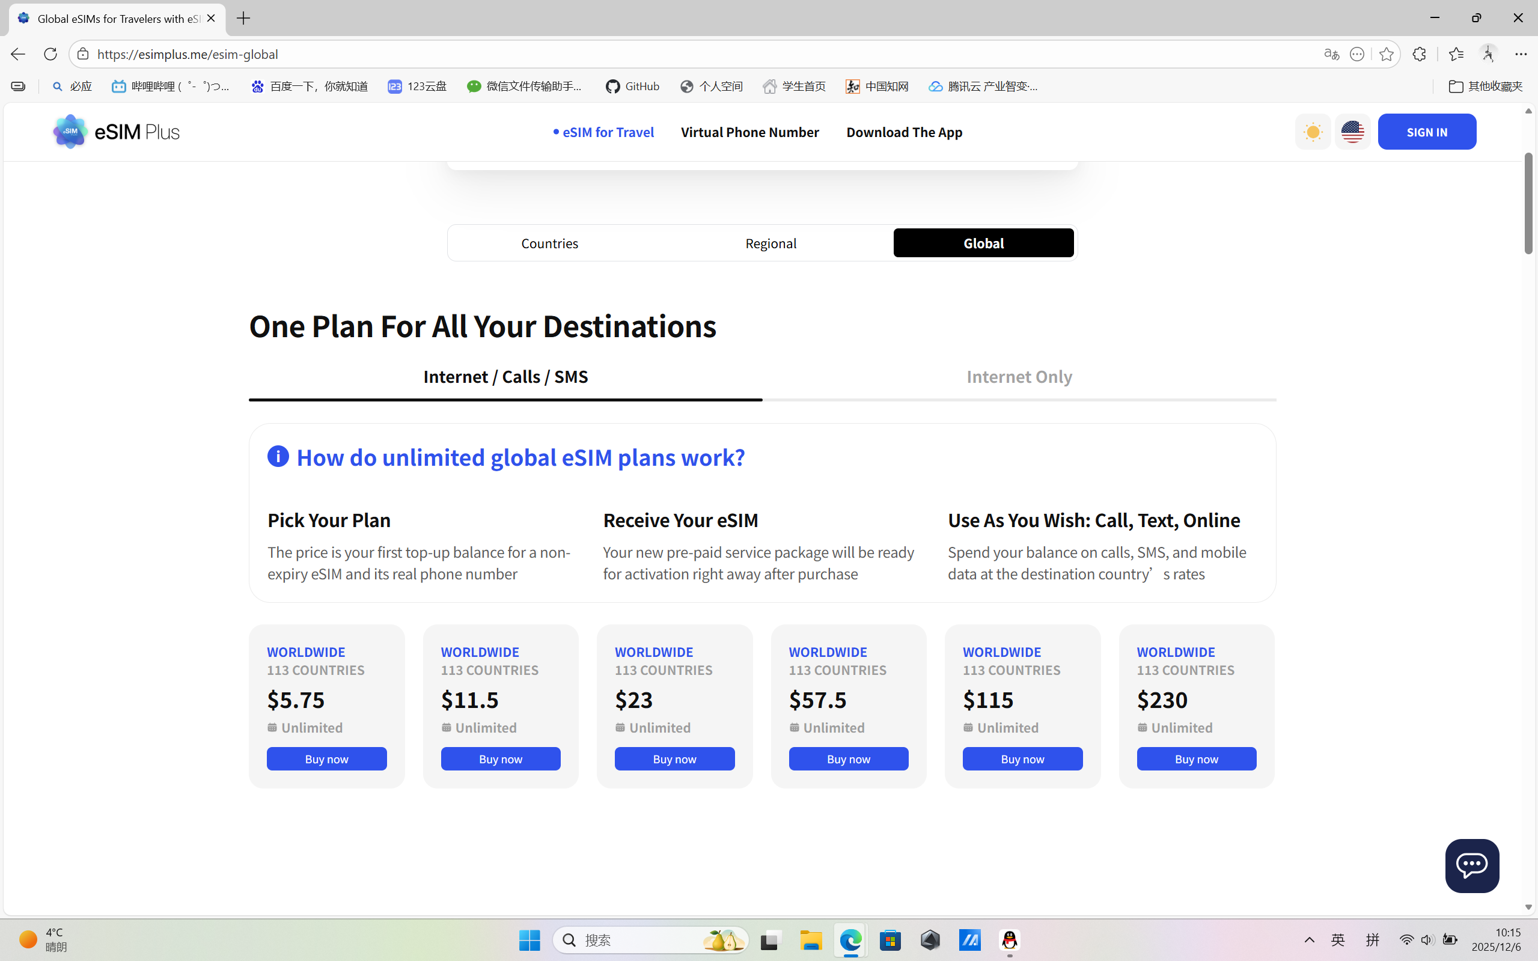Open browser settings and more menu
This screenshot has height=961, width=1538.
[x=1520, y=55]
